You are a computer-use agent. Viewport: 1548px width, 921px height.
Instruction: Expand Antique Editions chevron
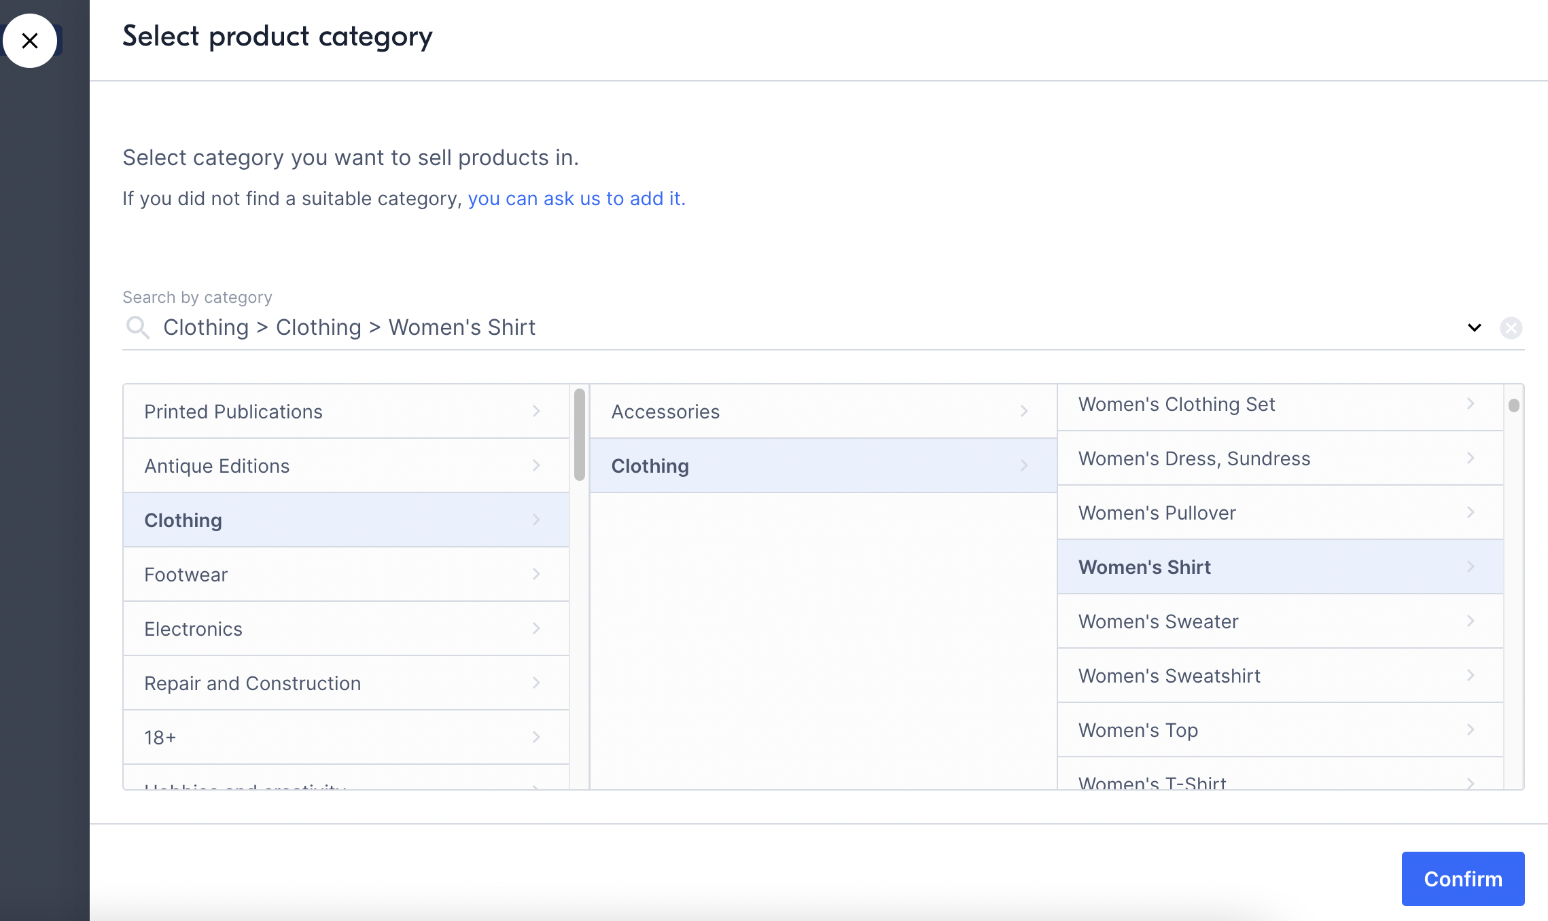[536, 465]
